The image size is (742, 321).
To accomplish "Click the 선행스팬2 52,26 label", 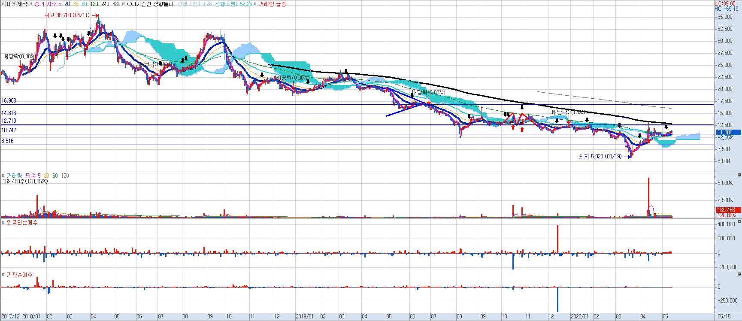I will 233,4.
